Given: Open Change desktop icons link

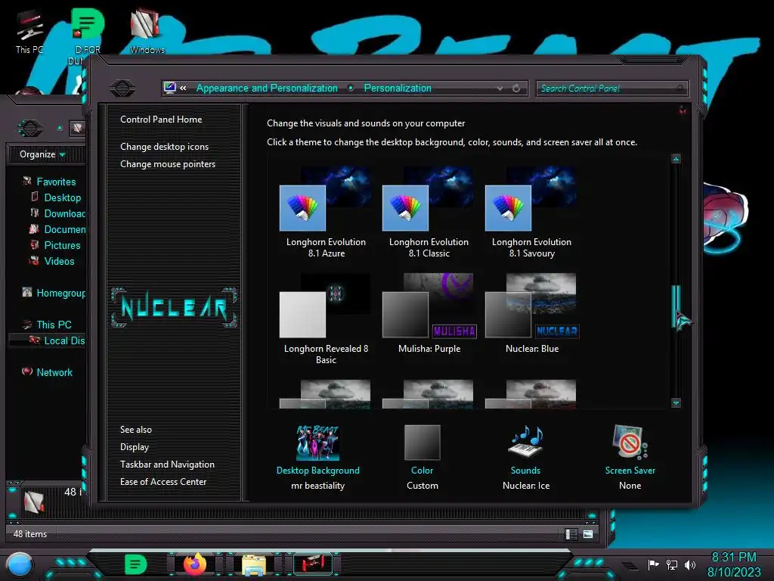Looking at the screenshot, I should (x=164, y=147).
